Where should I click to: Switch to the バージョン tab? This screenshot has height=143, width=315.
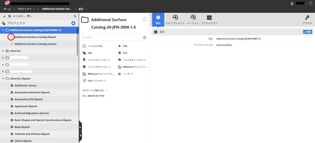coord(193,20)
